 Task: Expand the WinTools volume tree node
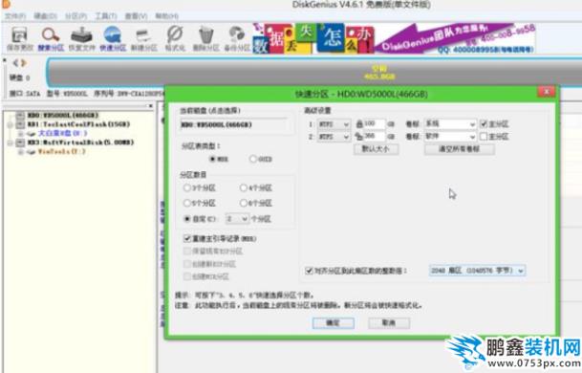click(x=21, y=151)
